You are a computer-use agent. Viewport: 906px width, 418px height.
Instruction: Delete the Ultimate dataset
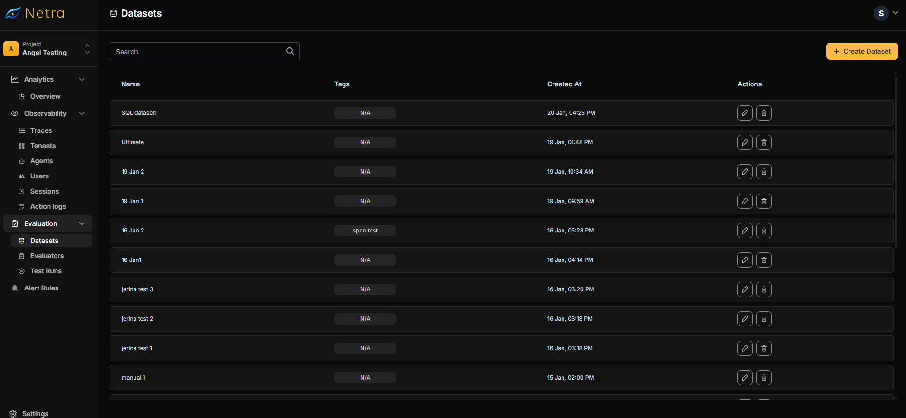[x=763, y=142]
